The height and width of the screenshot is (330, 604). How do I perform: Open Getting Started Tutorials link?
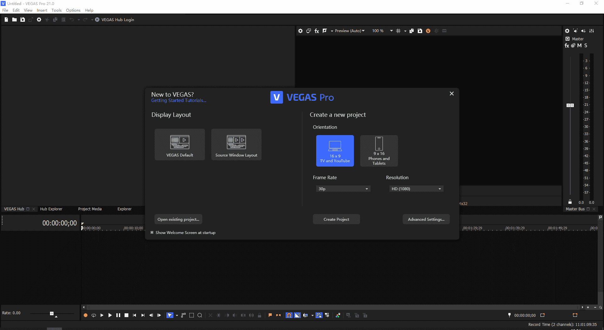179,100
